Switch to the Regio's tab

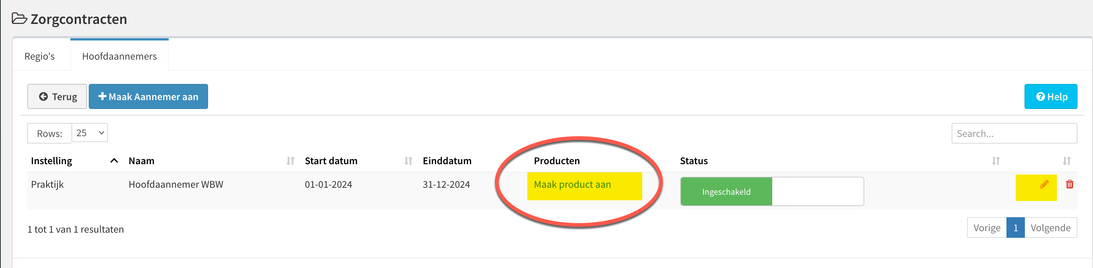[x=39, y=56]
